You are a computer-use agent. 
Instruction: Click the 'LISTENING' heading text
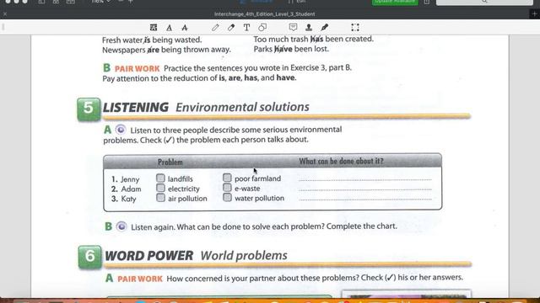tap(136, 107)
